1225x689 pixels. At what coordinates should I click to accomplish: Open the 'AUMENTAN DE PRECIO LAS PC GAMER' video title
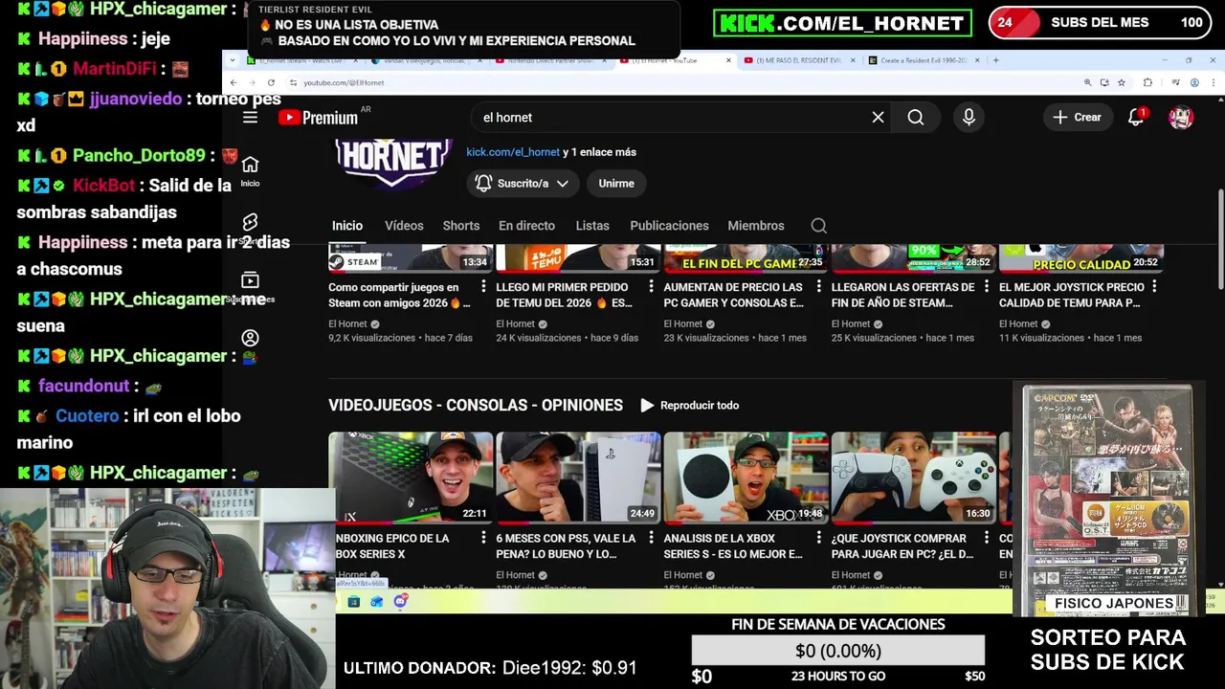[x=733, y=295]
